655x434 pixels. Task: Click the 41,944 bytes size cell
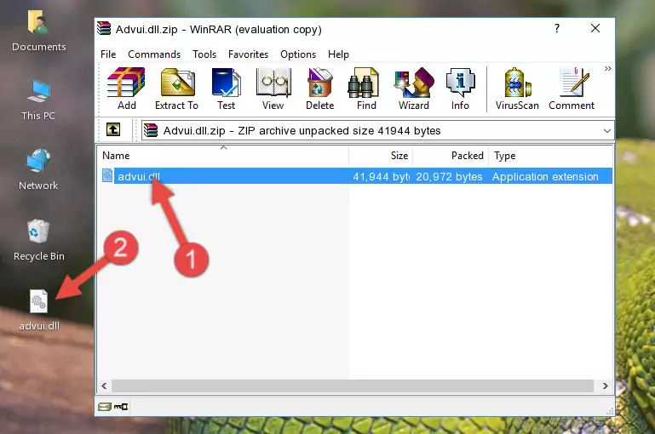tap(381, 176)
